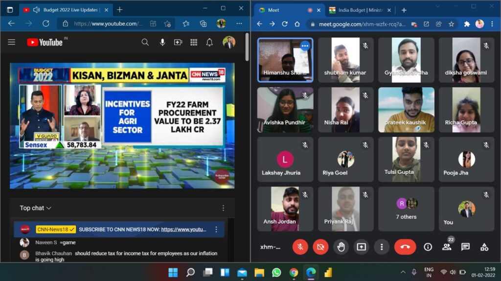Click the 7 others participant tile
Image resolution: width=501 pixels, height=281 pixels.
[x=406, y=209]
